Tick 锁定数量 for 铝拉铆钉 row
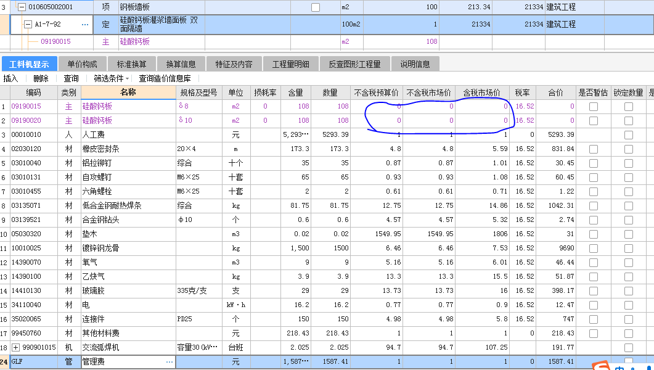 click(x=629, y=163)
